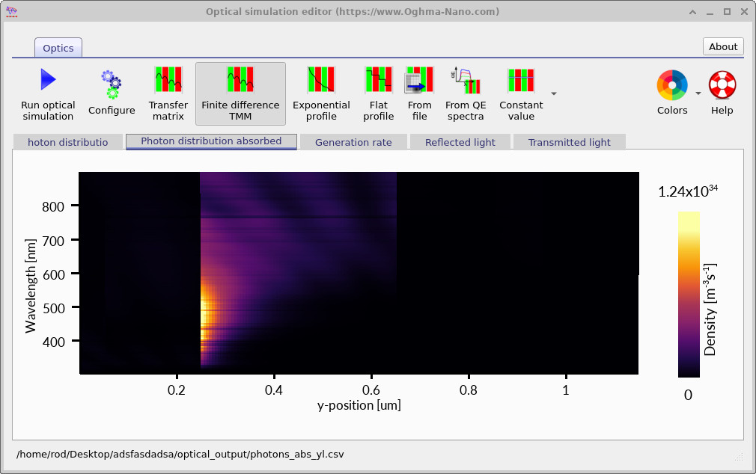Image resolution: width=756 pixels, height=474 pixels.
Task: Choose the Constant value option
Action: [521, 94]
